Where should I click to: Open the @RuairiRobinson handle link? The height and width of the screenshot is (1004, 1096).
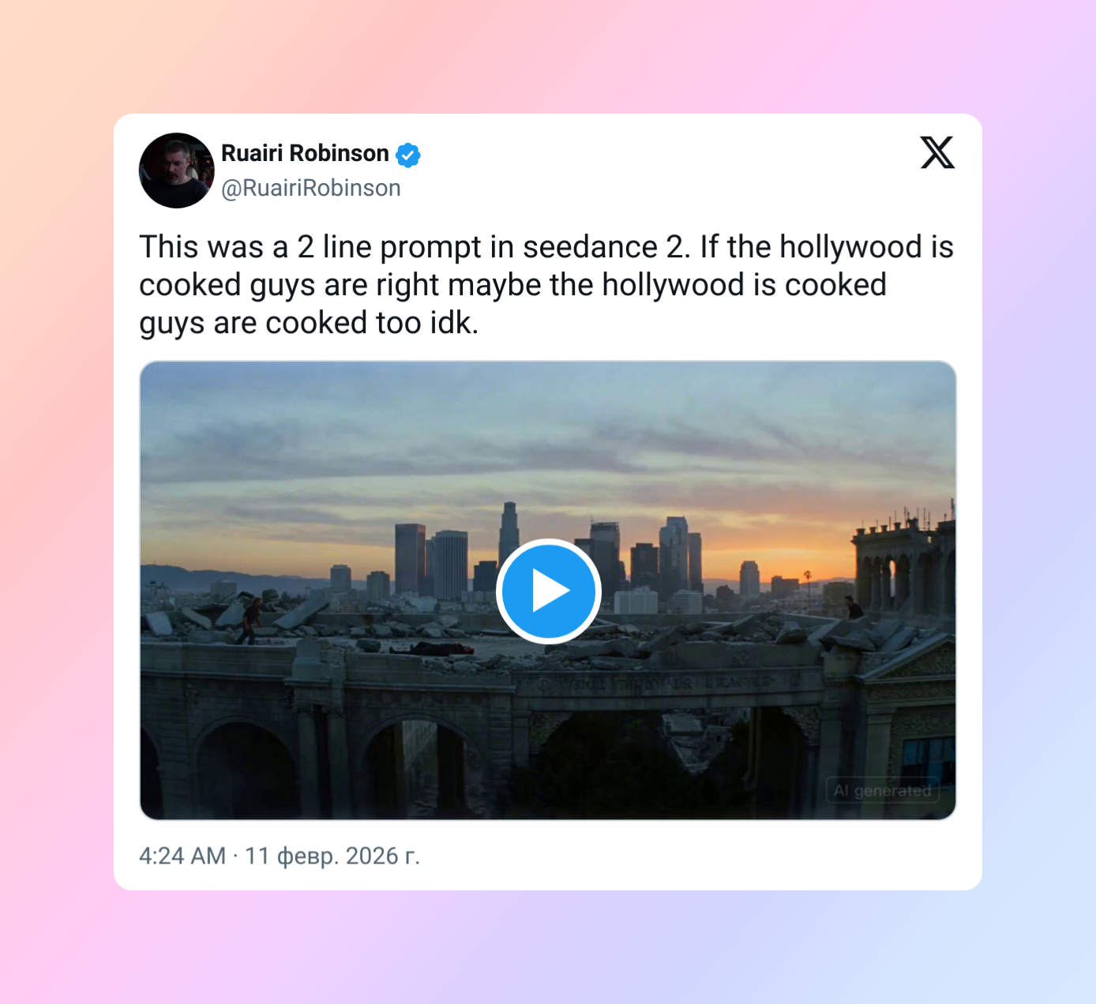(311, 188)
